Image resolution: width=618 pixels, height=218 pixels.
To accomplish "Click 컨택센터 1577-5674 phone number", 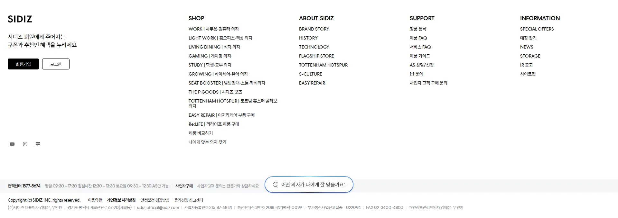I will 24,186.
